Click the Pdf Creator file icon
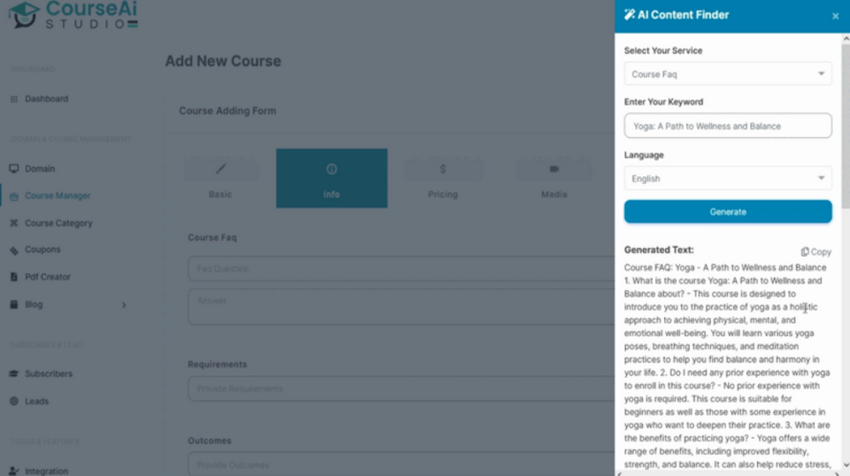Screen dimensions: 850x476 (x=14, y=277)
